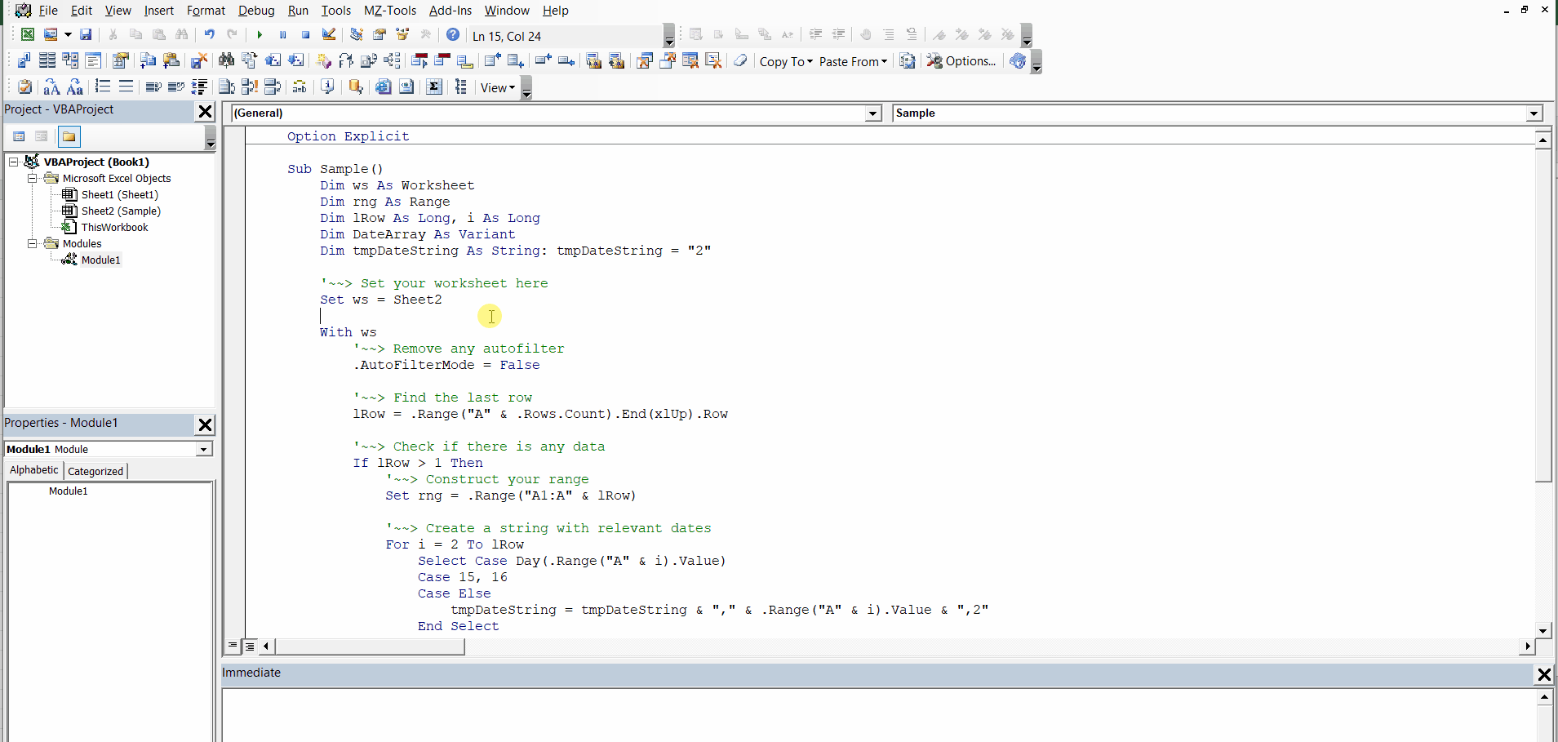
Task: Open the Debug menu
Action: pyautogui.click(x=256, y=11)
